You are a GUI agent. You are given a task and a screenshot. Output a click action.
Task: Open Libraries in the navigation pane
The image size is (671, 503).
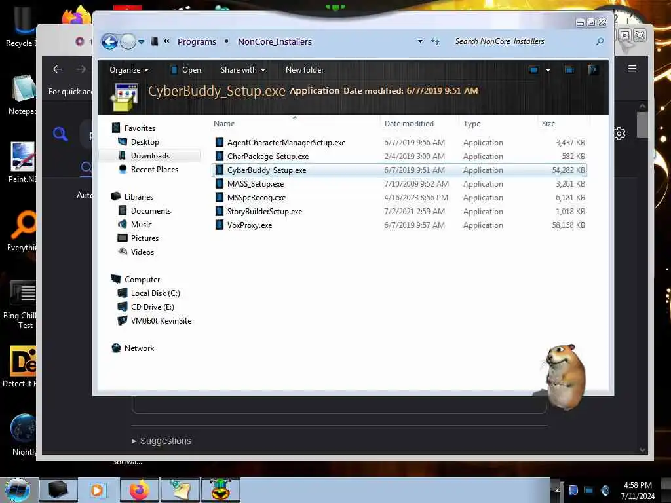click(139, 196)
